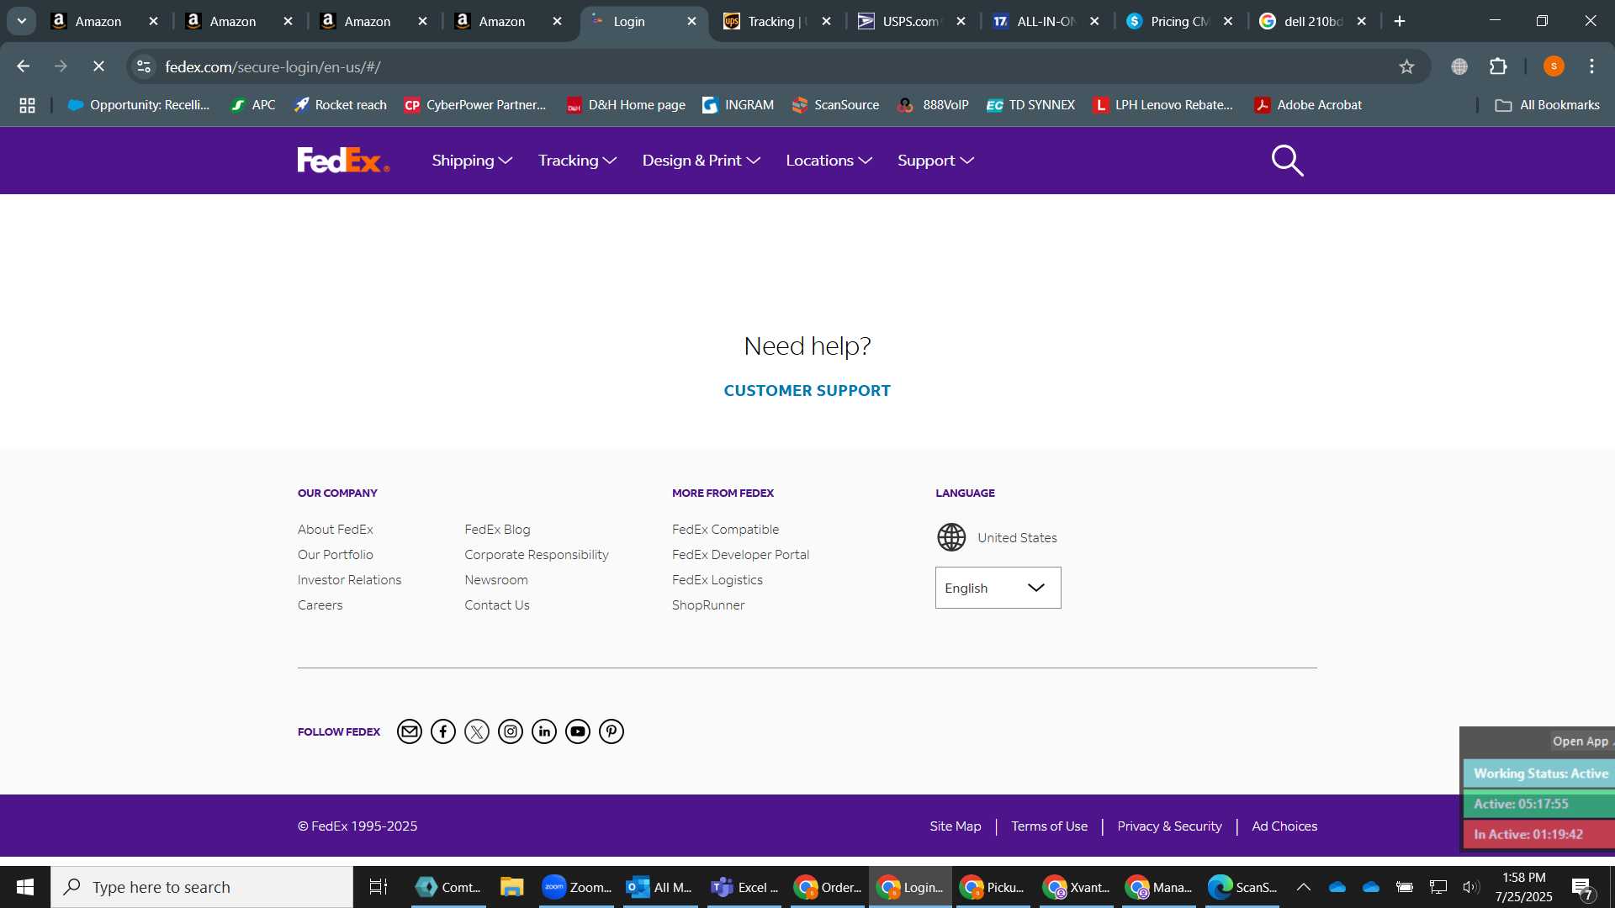Click Open App on the tracker widget

click(x=1580, y=741)
